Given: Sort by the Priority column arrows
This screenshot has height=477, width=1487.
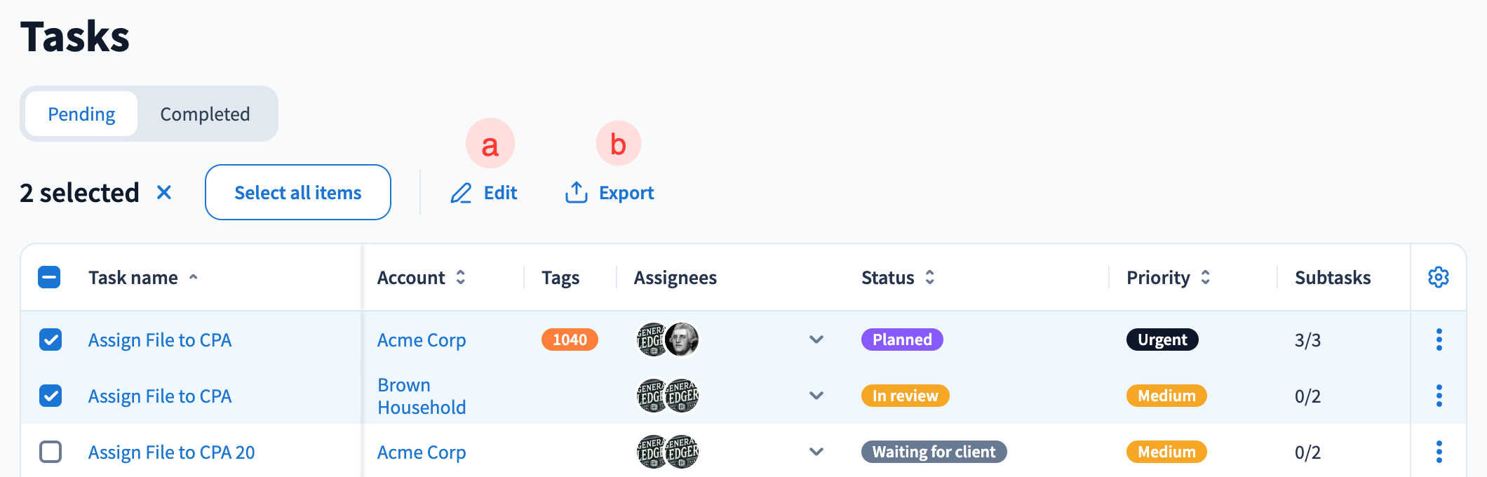Looking at the screenshot, I should pos(1205,277).
